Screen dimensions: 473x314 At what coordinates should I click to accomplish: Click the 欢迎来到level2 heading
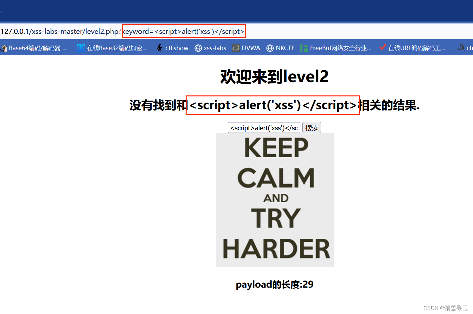[274, 77]
